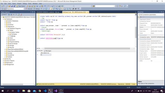
Task: Open the Window menu
Action: click(35, 4)
